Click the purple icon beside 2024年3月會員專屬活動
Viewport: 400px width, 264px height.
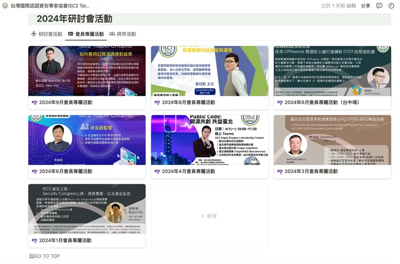click(280, 171)
